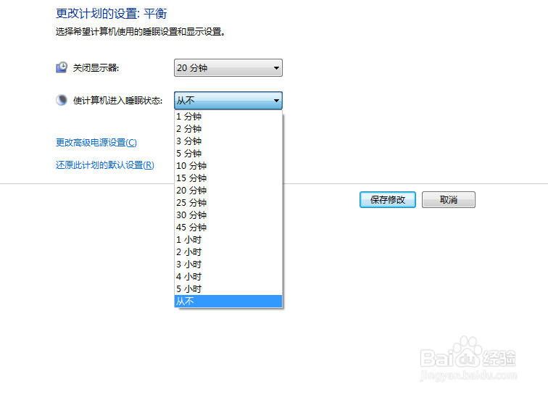Screen dimensions: 548x395
Task: Select 1 小时 from the list
Action: coord(228,239)
